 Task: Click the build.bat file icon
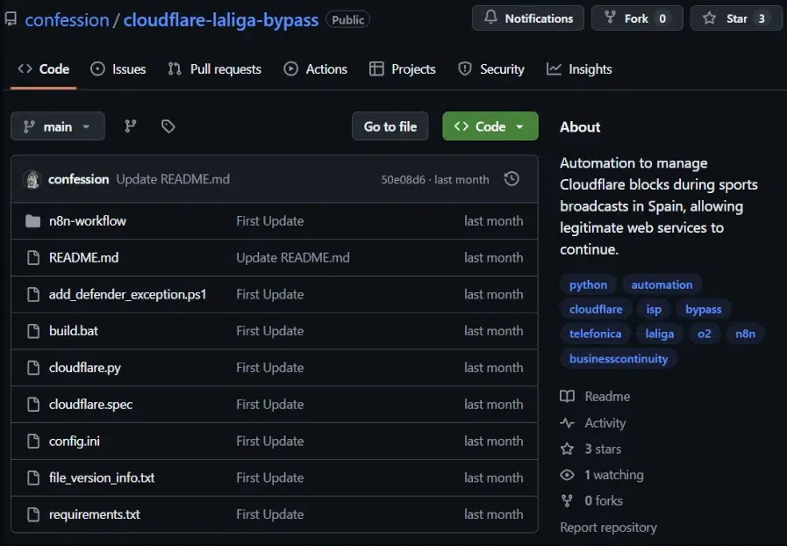point(33,331)
